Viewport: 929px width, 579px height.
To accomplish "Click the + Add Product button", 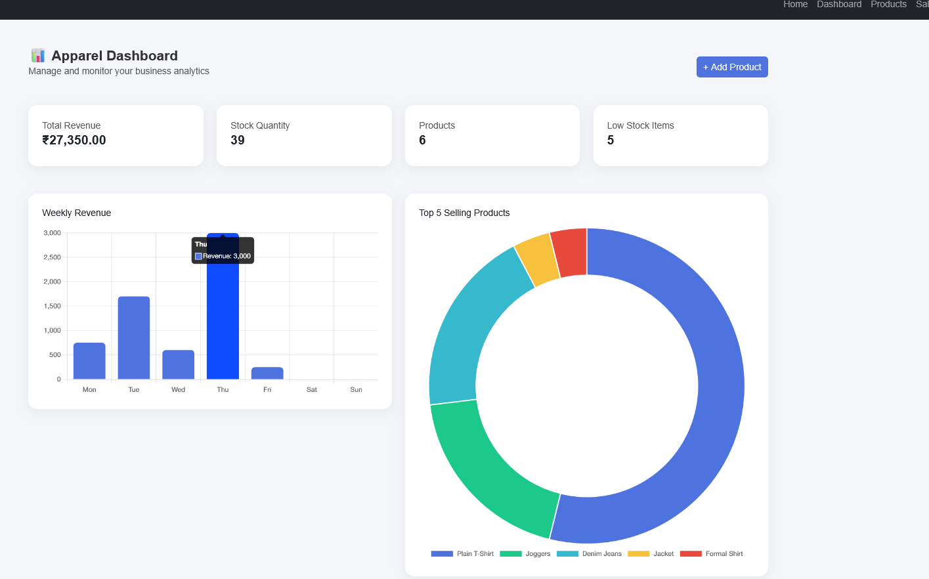I will [x=731, y=67].
